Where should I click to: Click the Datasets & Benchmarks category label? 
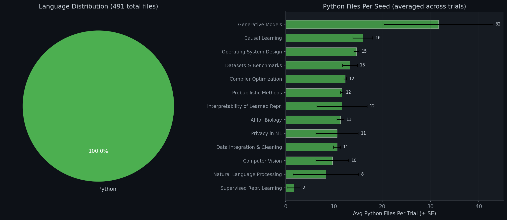click(253, 65)
